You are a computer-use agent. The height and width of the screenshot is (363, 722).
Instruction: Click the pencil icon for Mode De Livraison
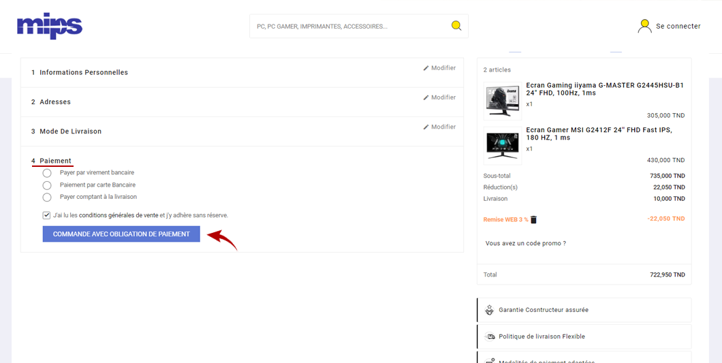426,127
